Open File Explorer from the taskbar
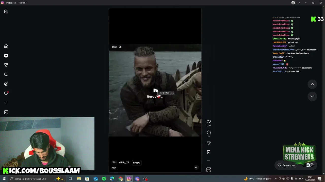Image resolution: width=325 pixels, height=182 pixels. tap(79, 179)
